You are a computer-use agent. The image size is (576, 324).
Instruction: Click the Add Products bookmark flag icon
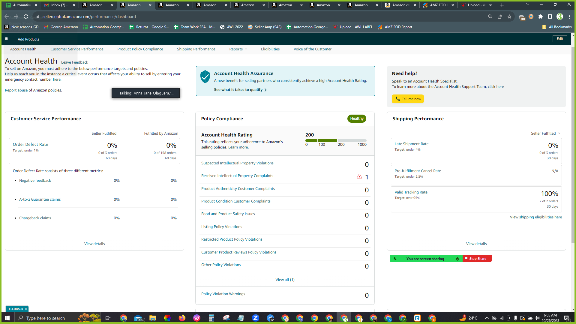(x=6, y=39)
